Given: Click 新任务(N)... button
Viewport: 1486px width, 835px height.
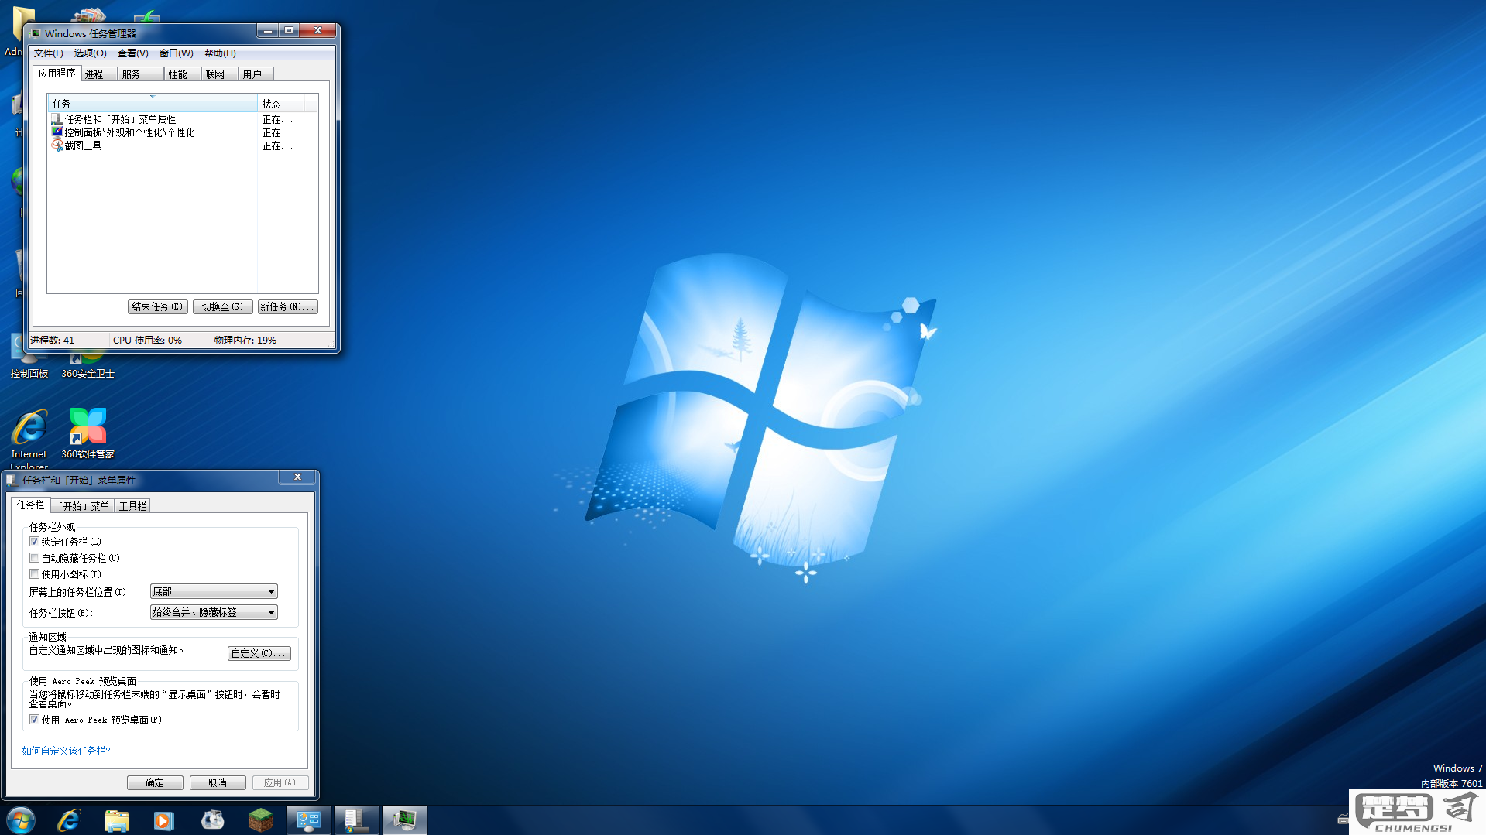Looking at the screenshot, I should point(287,307).
